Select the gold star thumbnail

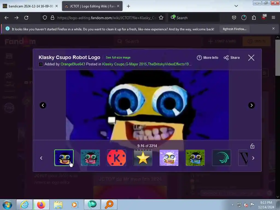[143, 158]
